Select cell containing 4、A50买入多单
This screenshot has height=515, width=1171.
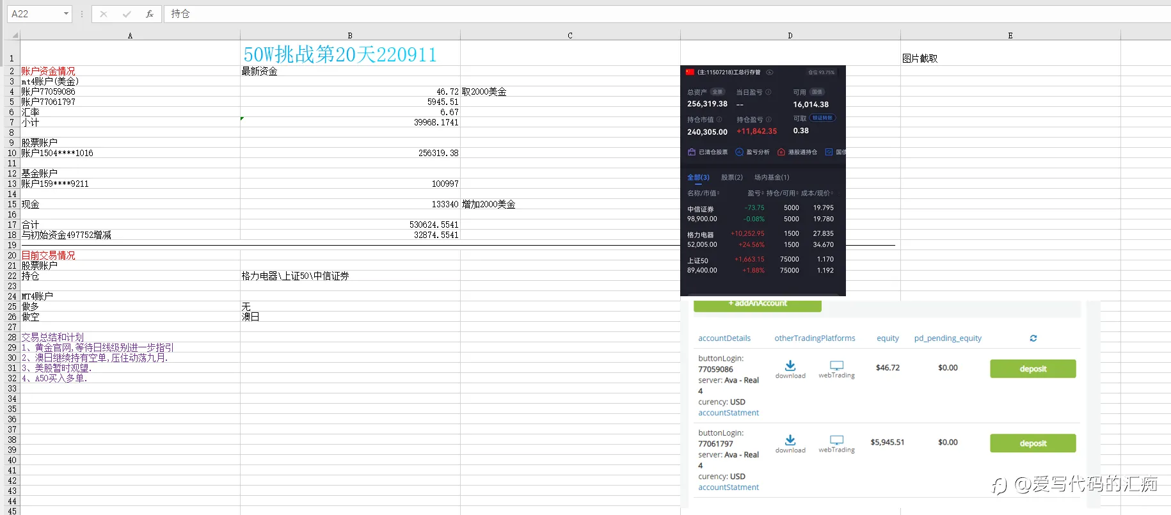click(130, 378)
